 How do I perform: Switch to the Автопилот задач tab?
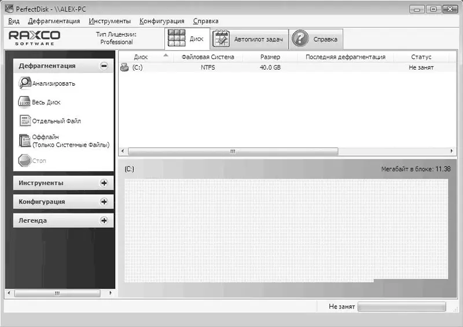(249, 39)
